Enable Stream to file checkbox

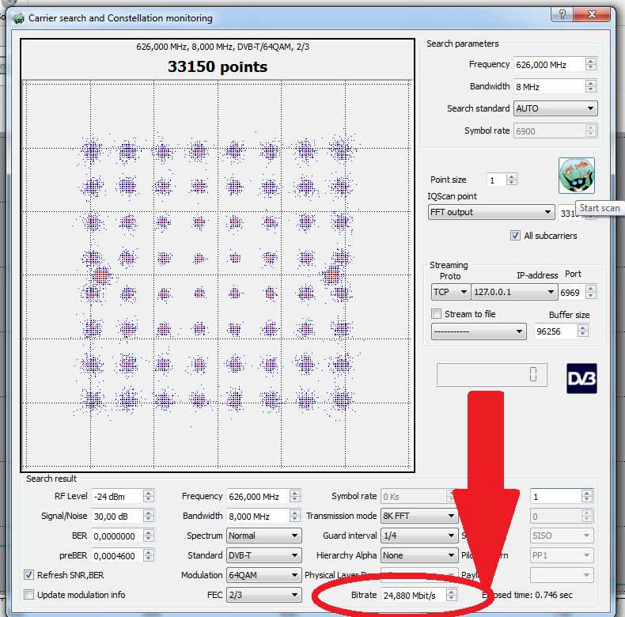(x=437, y=314)
